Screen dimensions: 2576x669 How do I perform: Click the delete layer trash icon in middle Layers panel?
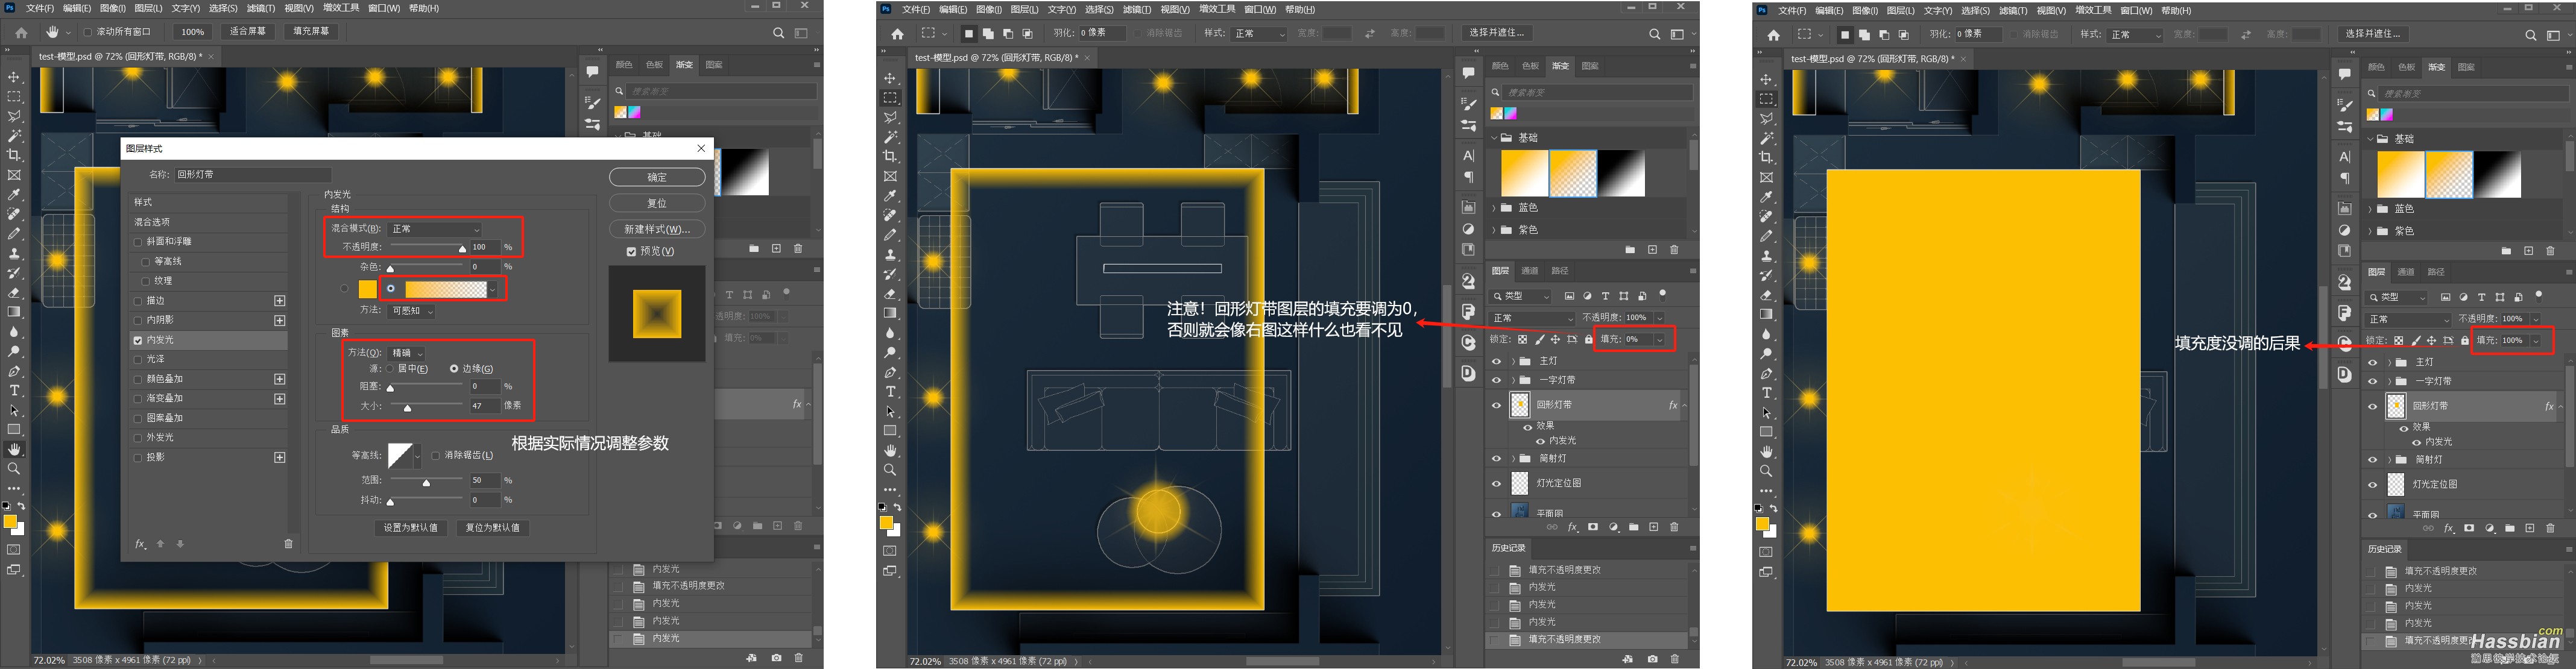(x=1674, y=527)
